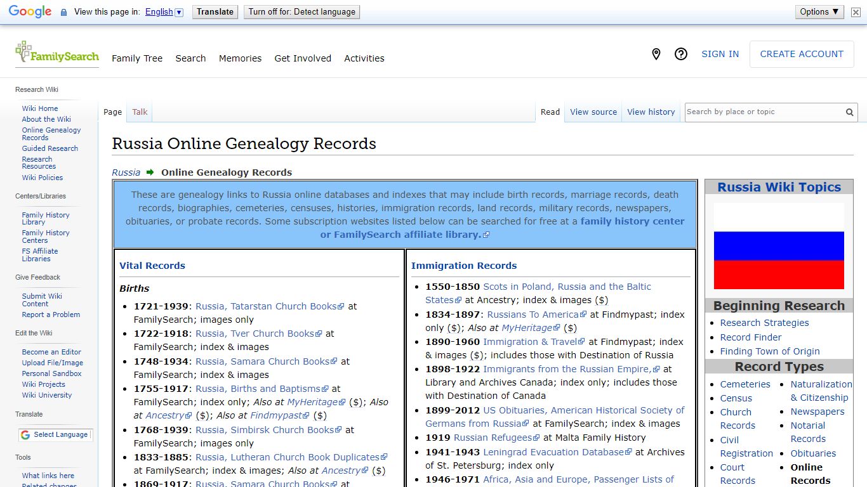Open Russians To America link

click(538, 315)
